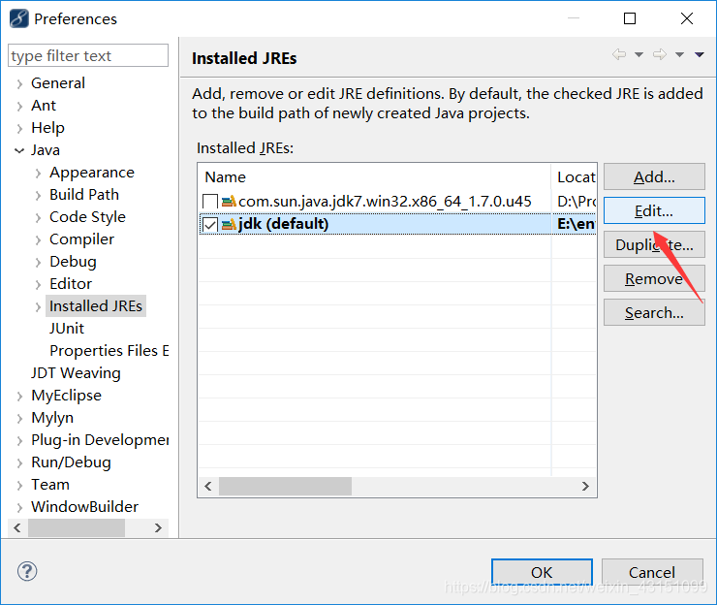This screenshot has height=605, width=717.
Task: Click the Add... button
Action: (x=654, y=176)
